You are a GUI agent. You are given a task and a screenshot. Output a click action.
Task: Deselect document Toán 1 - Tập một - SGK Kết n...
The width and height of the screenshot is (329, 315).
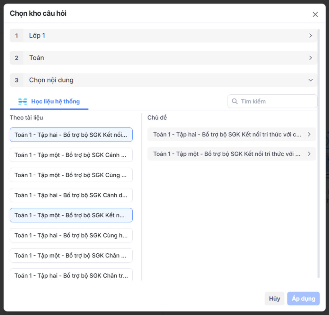(71, 215)
